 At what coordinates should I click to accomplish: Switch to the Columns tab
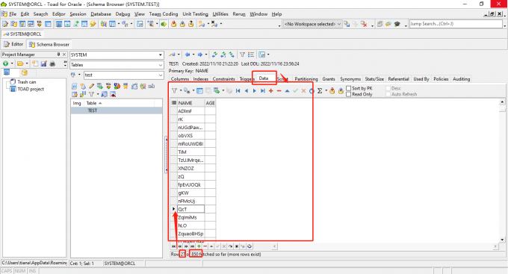180,79
